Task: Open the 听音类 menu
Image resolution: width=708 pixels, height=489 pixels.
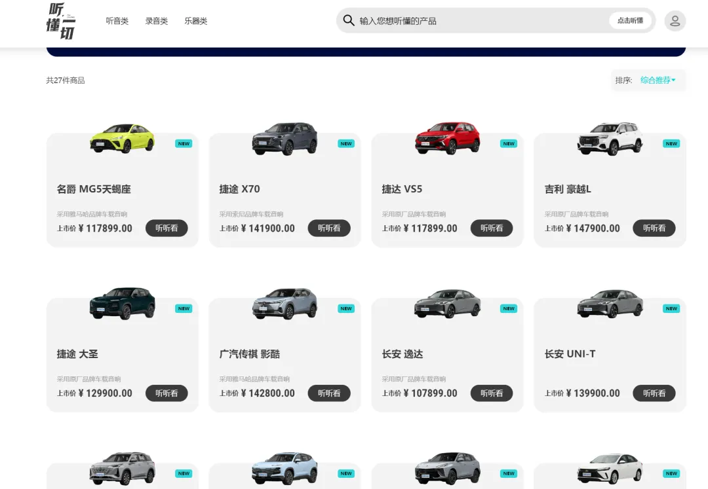Action: click(x=117, y=21)
